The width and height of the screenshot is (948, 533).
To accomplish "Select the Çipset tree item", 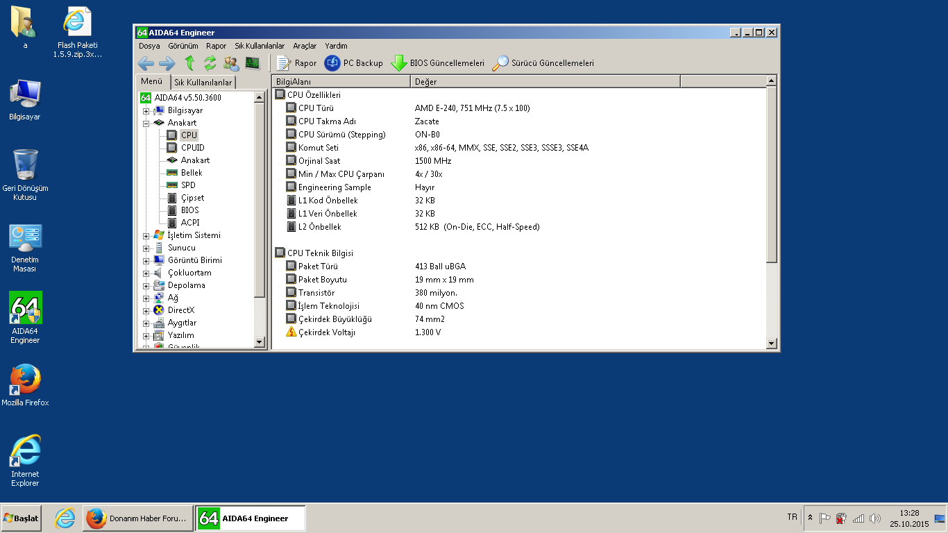I will tap(192, 198).
